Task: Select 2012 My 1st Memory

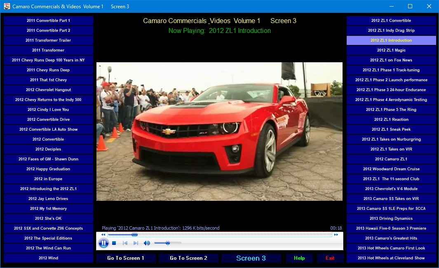Action: click(49, 208)
